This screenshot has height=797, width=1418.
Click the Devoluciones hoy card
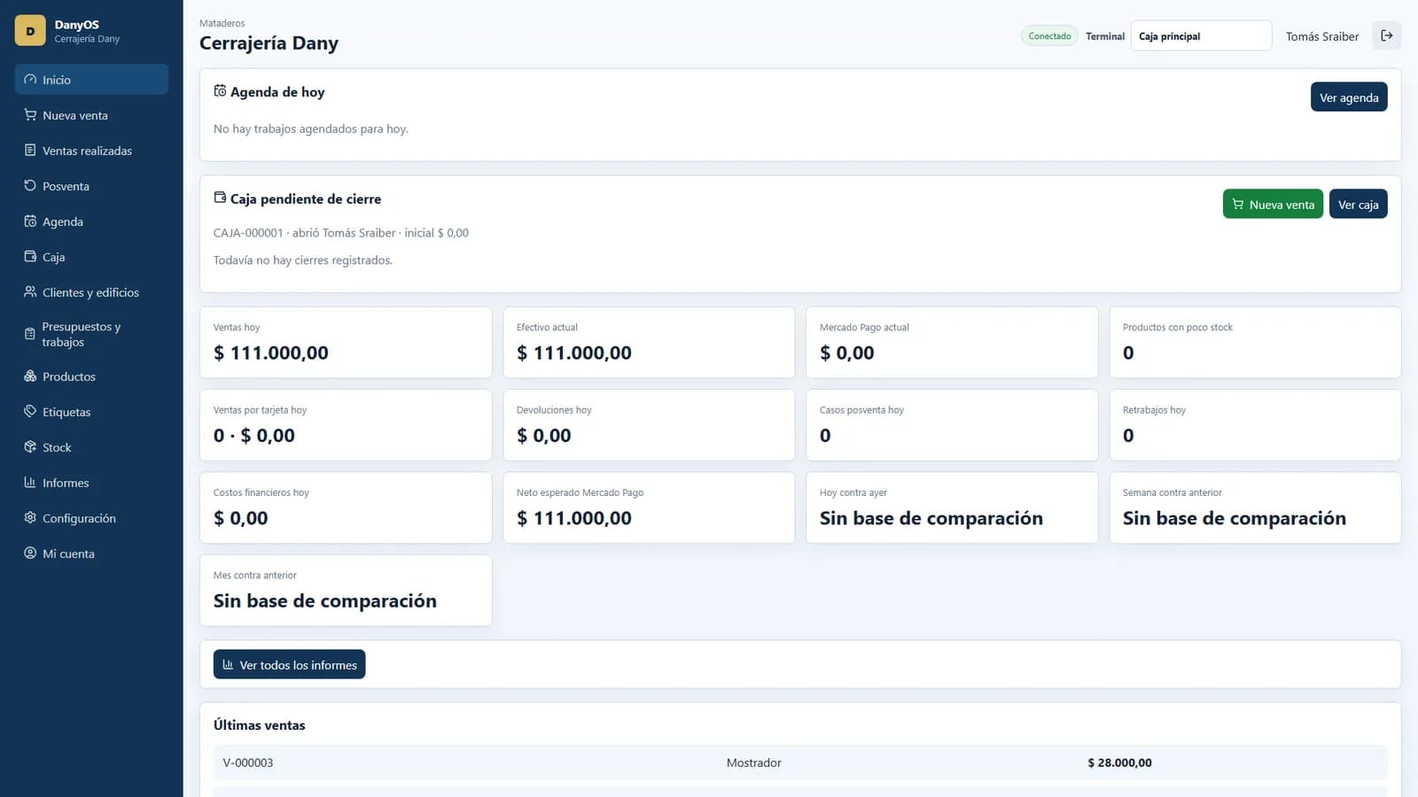[649, 425]
